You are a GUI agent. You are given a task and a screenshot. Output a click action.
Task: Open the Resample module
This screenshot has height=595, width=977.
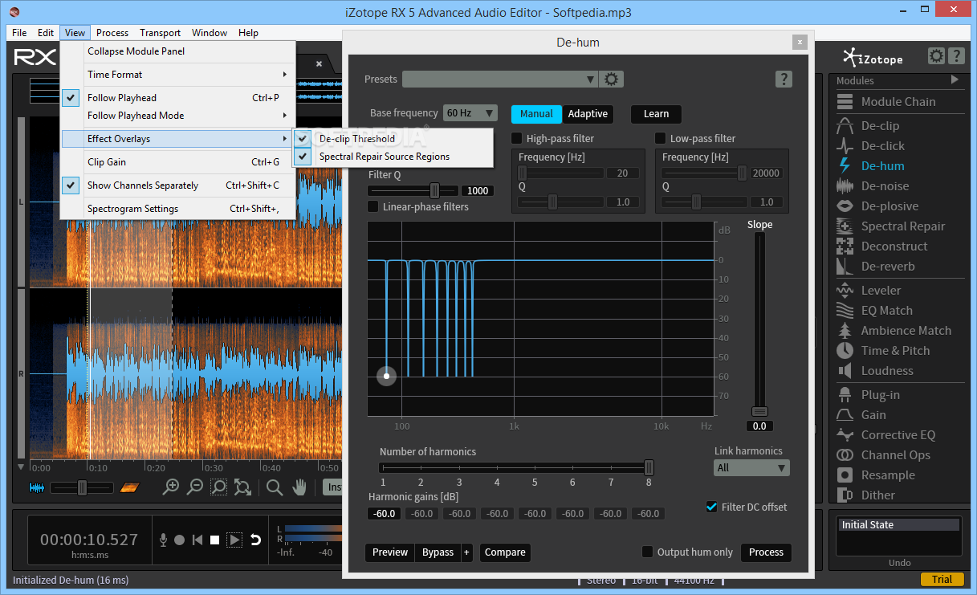[x=888, y=475]
